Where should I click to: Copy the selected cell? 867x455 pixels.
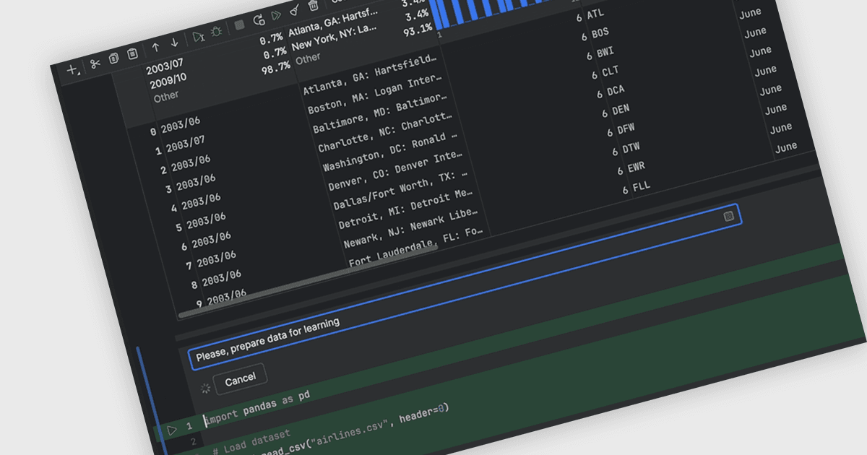tap(113, 59)
